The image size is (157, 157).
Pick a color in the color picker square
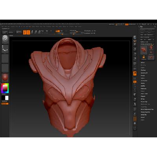(x=5, y=88)
